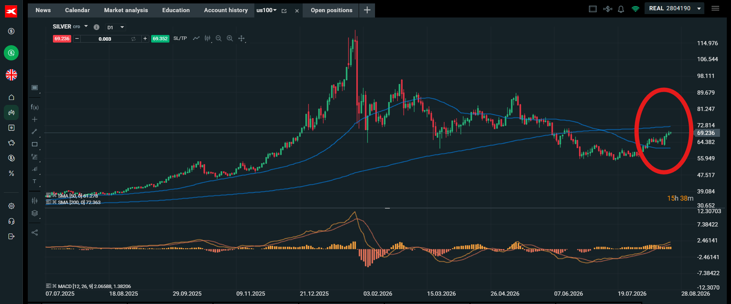The image size is (731, 304).
Task: Toggle fullscreen layout icon in top bar
Action: [x=593, y=9]
